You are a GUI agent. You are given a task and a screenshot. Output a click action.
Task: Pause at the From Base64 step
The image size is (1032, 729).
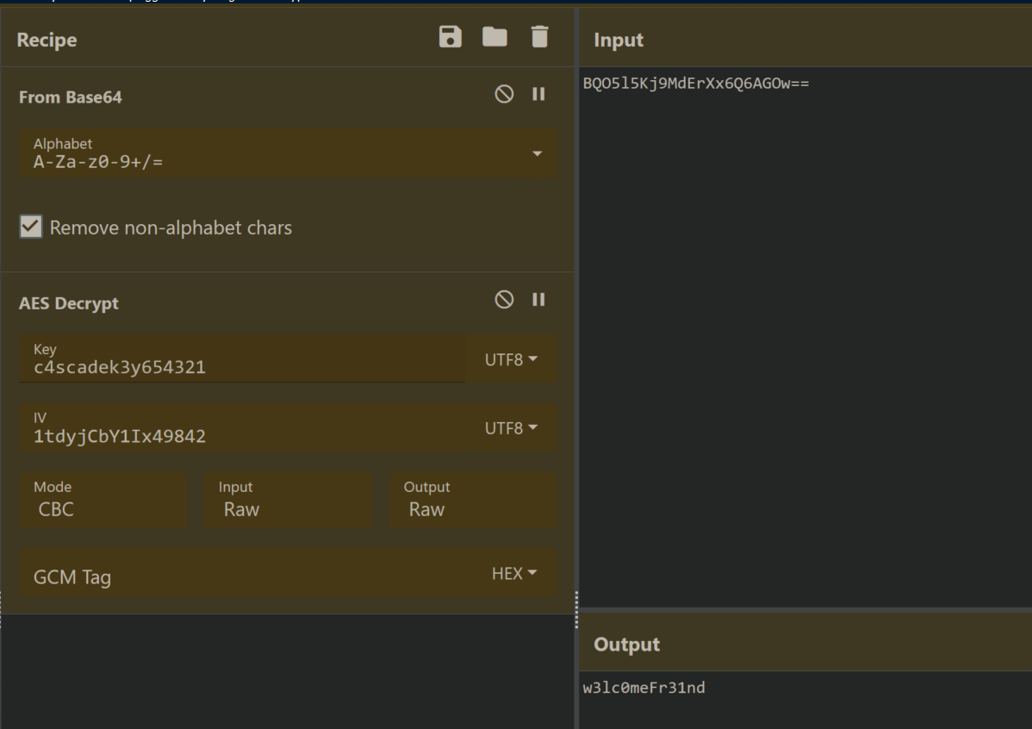539,94
